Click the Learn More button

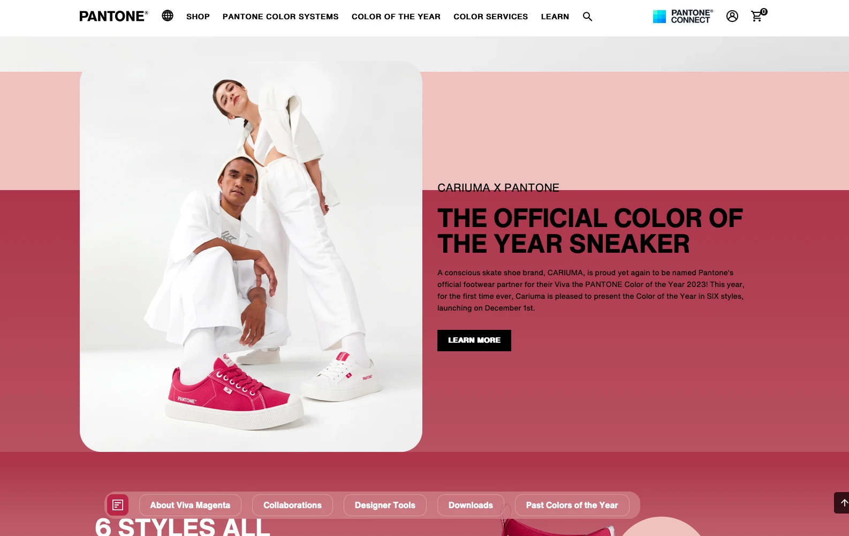(474, 341)
